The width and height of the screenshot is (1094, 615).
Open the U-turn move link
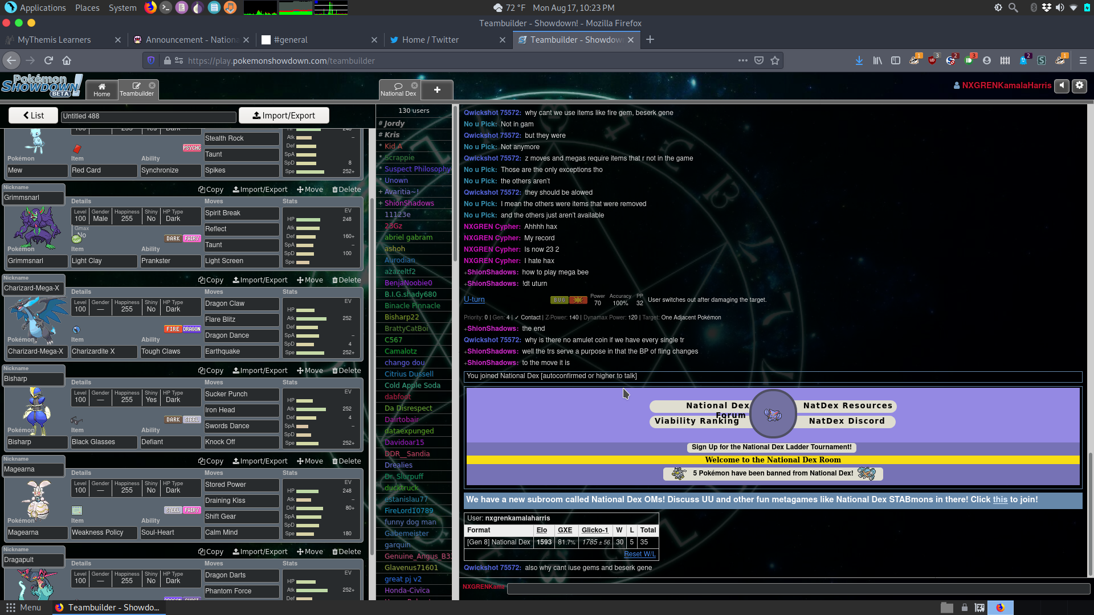click(x=474, y=300)
